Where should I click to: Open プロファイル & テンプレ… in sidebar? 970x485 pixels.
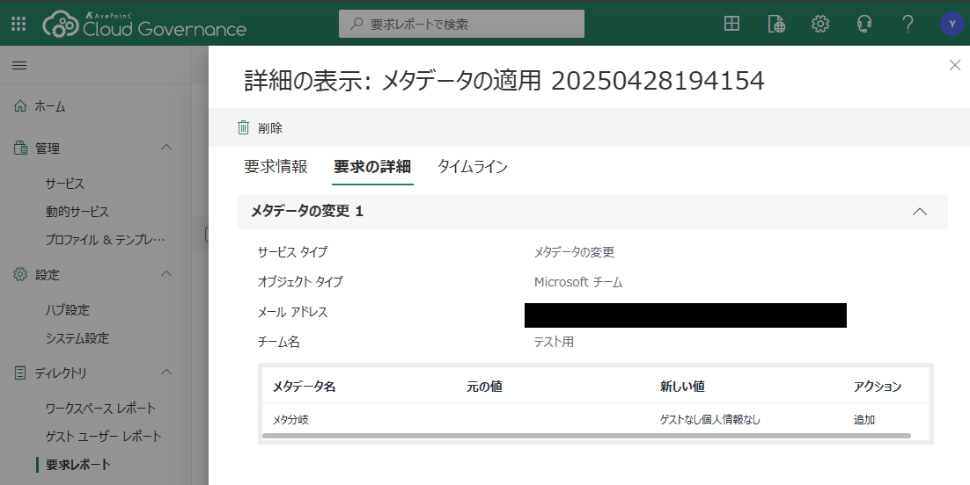(105, 240)
